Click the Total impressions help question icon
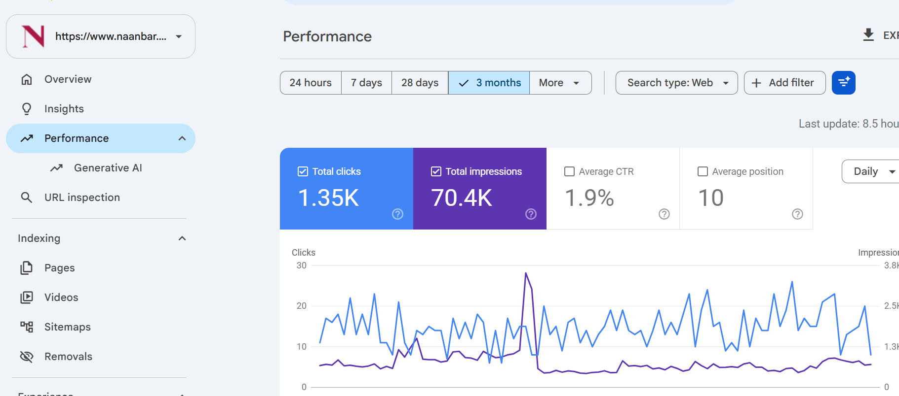Viewport: 899px width, 396px height. point(531,214)
